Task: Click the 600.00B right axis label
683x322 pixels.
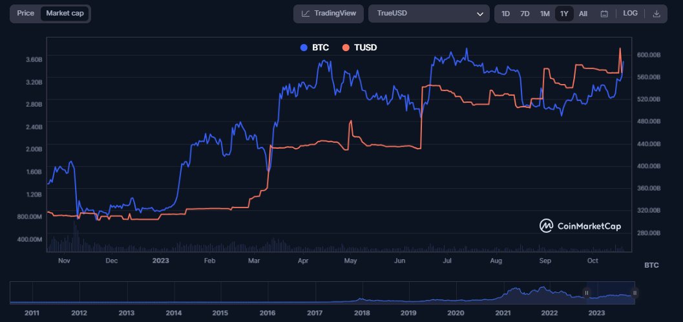Action: 649,54
